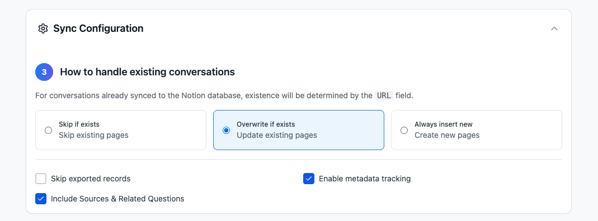This screenshot has height=221, width=598.
Task: Collapse the Sync Configuration section chevron
Action: pyautogui.click(x=554, y=28)
